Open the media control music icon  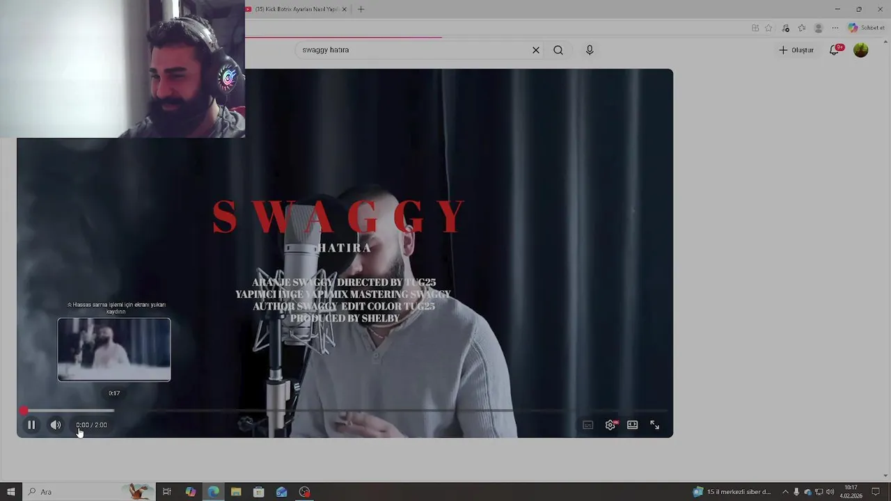(x=786, y=28)
